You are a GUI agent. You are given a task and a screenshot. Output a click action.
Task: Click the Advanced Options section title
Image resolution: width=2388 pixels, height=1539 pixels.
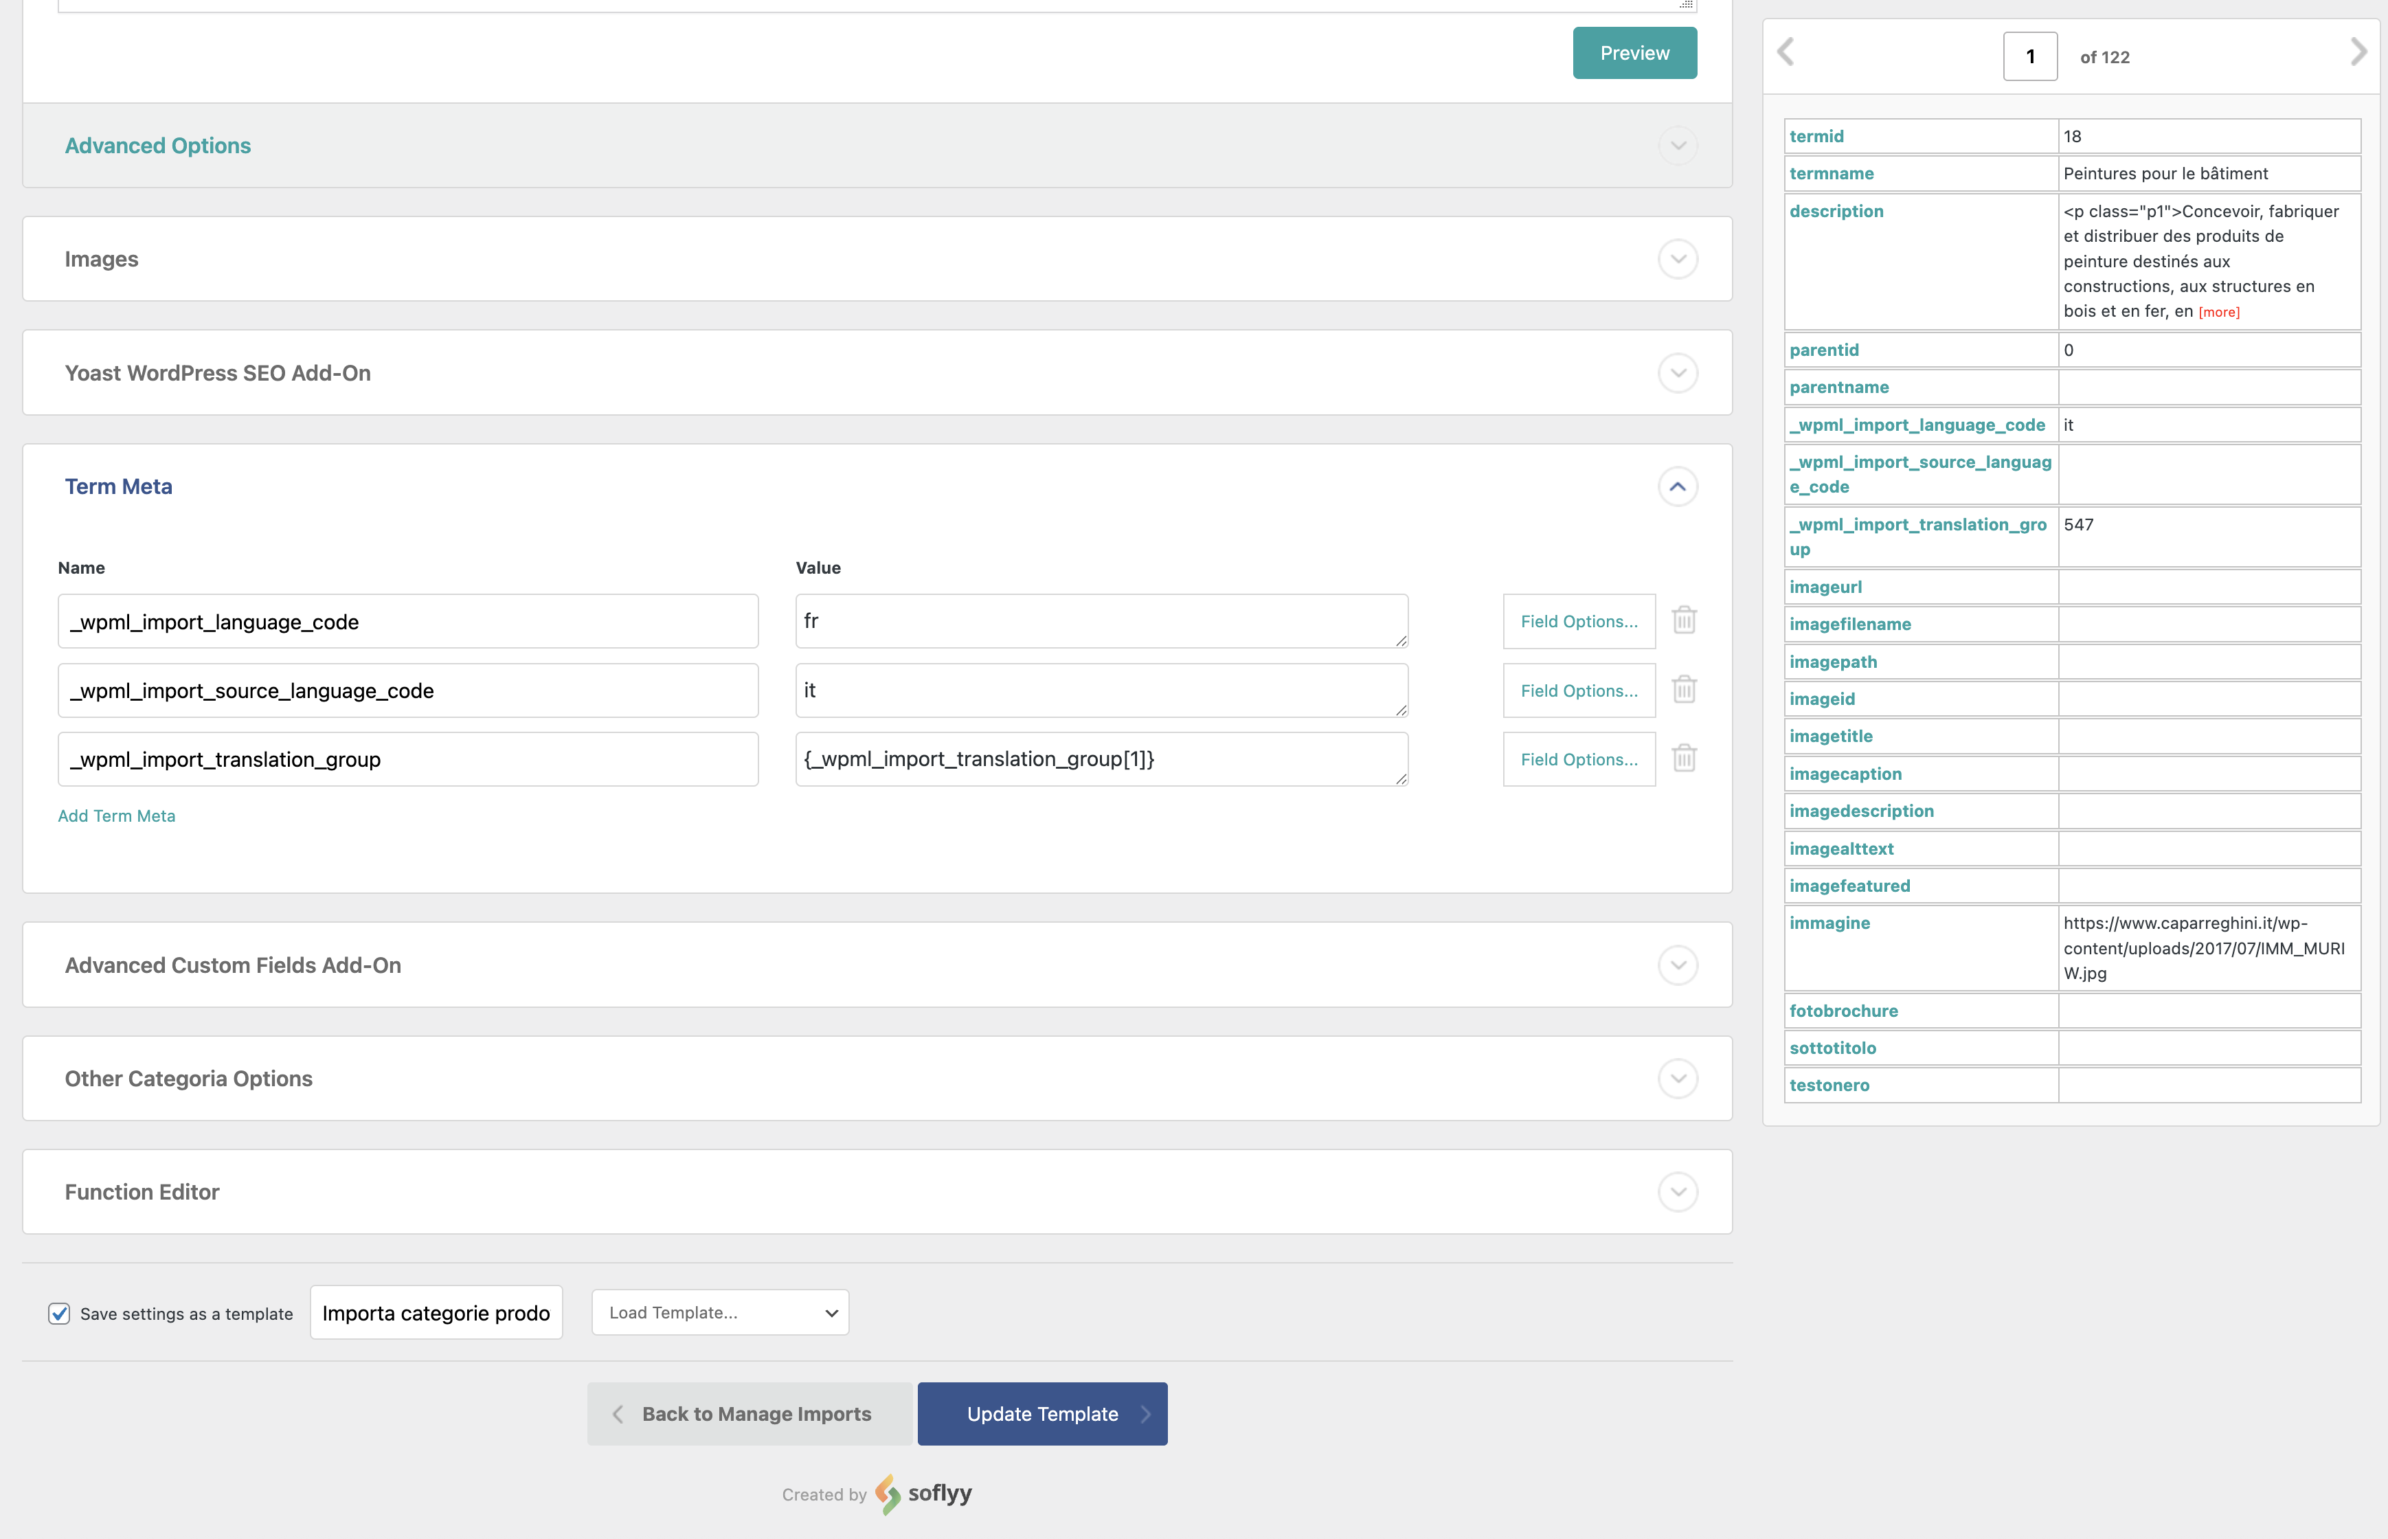158,146
